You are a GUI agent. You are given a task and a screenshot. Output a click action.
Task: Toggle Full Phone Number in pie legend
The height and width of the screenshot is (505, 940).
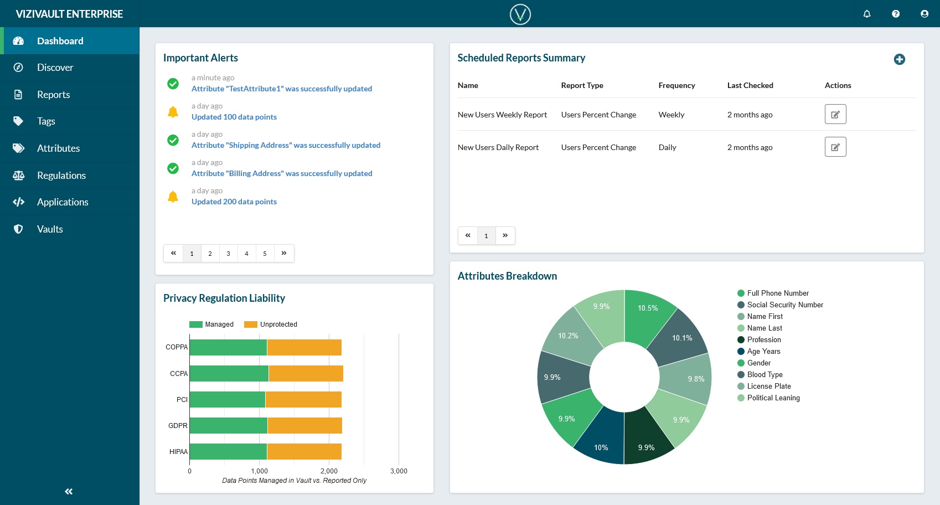coord(773,293)
